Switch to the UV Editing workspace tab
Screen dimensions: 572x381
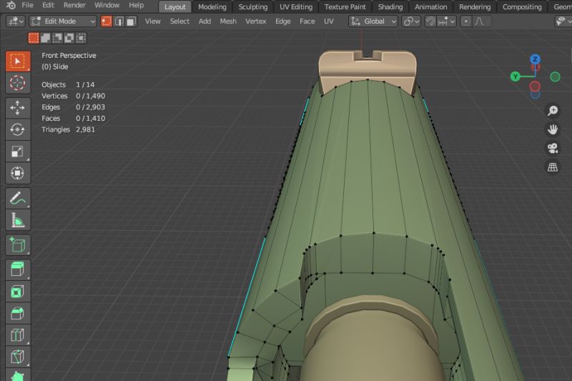(x=296, y=6)
